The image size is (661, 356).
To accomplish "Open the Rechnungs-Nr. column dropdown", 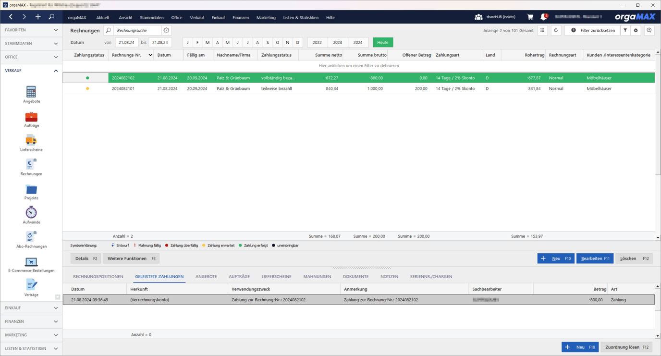I will 150,55.
